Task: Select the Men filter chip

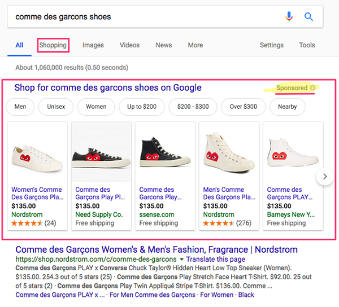Action: 20,107
